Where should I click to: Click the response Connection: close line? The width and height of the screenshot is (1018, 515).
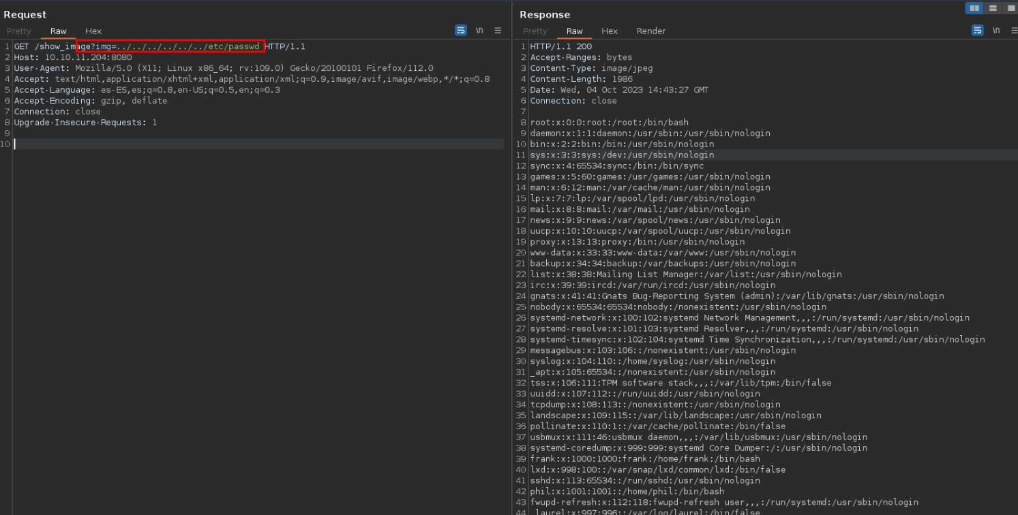(x=573, y=101)
